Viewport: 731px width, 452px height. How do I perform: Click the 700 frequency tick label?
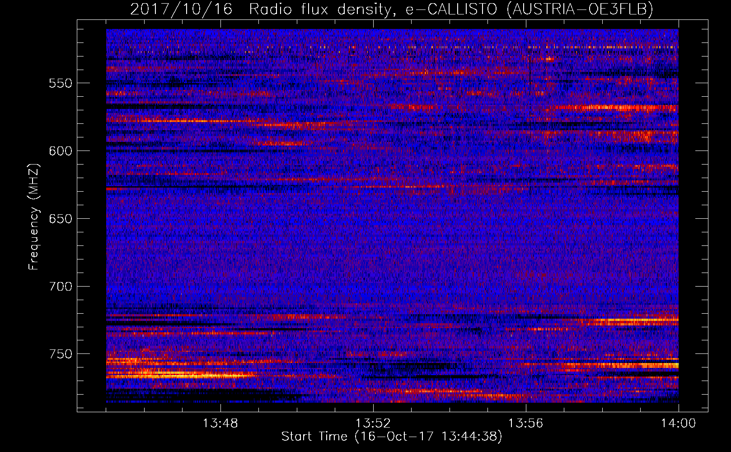pyautogui.click(x=60, y=287)
